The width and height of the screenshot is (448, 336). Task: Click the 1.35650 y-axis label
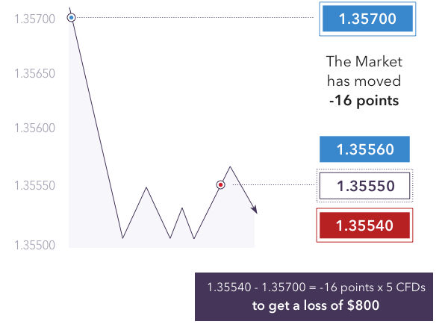click(x=34, y=73)
